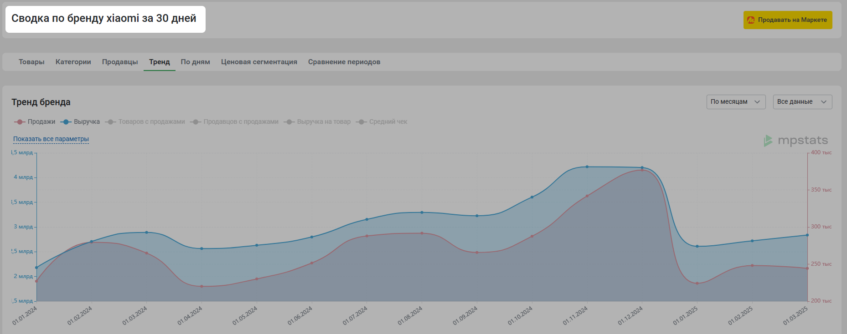Click the red Продажи legend marker
847x334 pixels.
coord(20,122)
